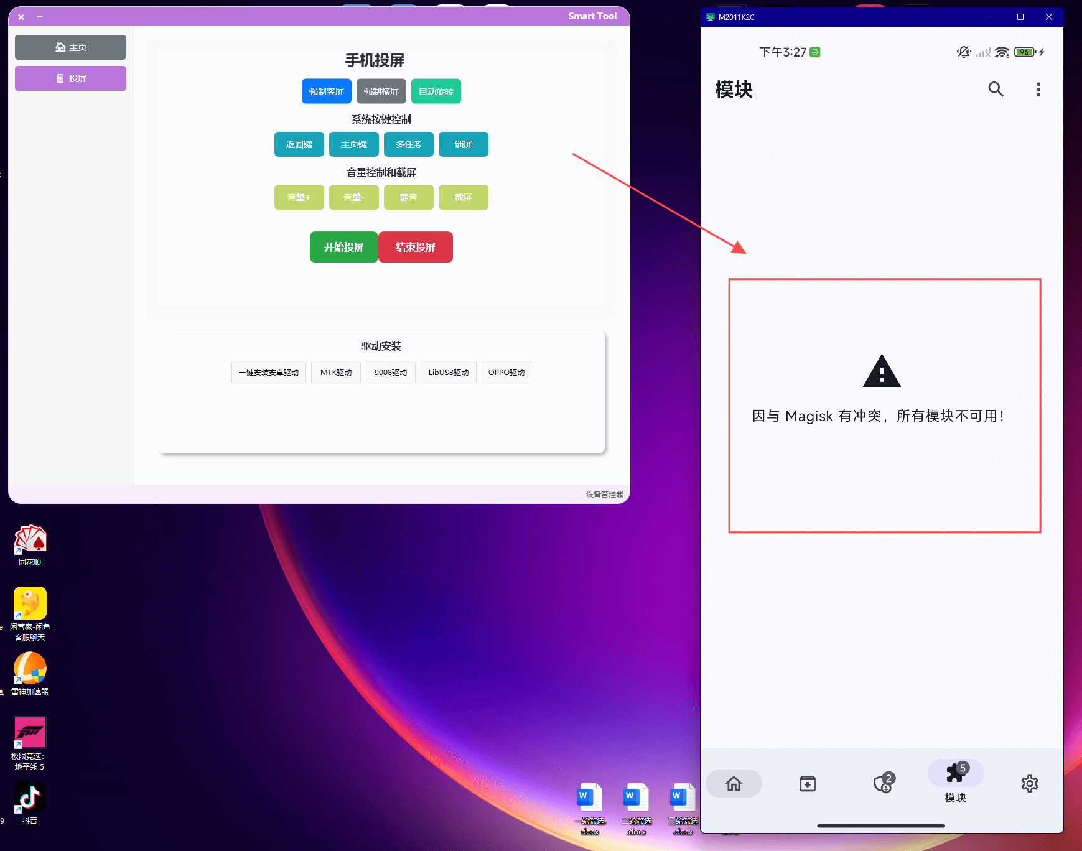Install the LibUSB驱动 driver
Screen dimensions: 1082x851
(449, 373)
